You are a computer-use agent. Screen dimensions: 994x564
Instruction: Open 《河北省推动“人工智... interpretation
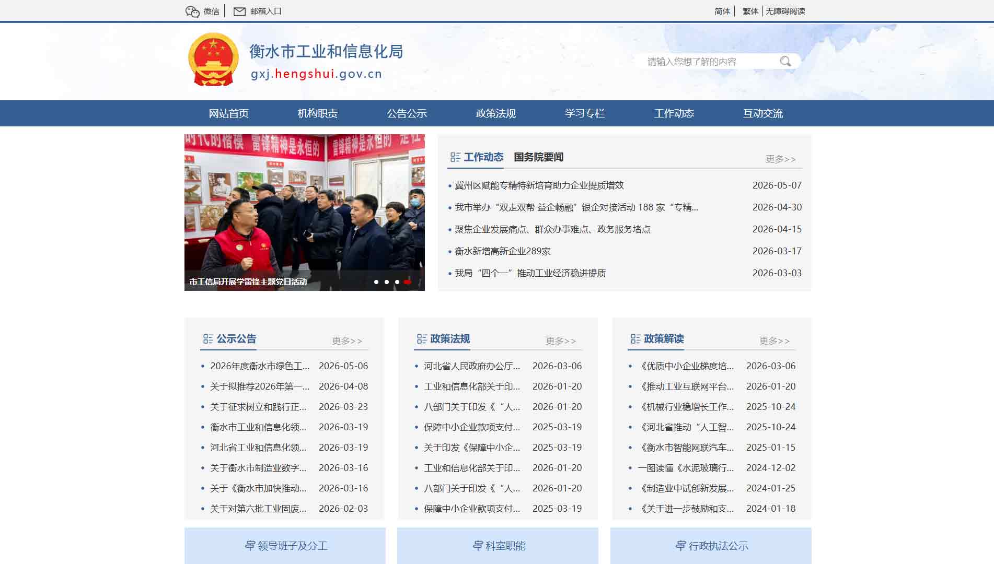tap(686, 427)
